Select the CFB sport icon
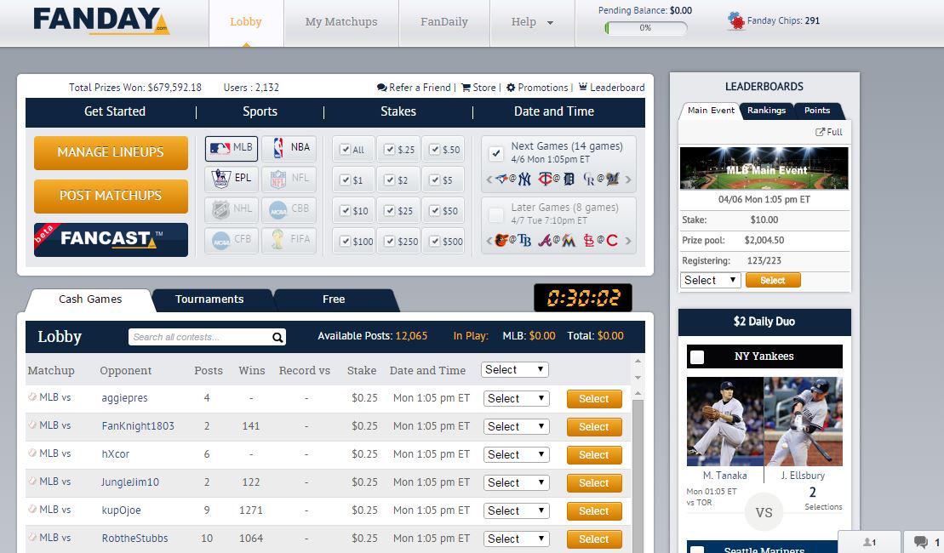This screenshot has width=944, height=553. [232, 240]
